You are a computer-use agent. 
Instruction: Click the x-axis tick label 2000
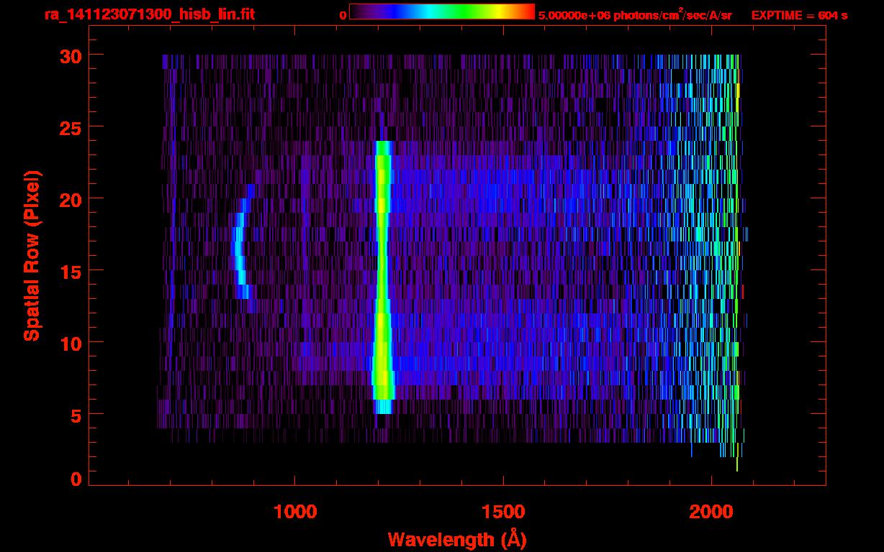pyautogui.click(x=711, y=511)
